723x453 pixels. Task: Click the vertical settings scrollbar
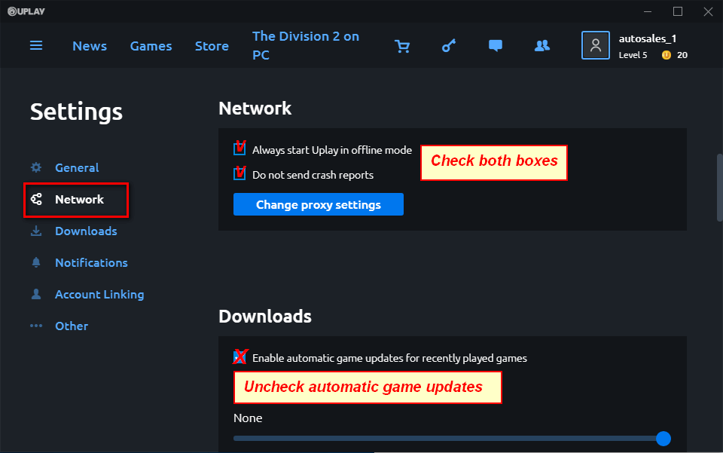[x=719, y=187]
